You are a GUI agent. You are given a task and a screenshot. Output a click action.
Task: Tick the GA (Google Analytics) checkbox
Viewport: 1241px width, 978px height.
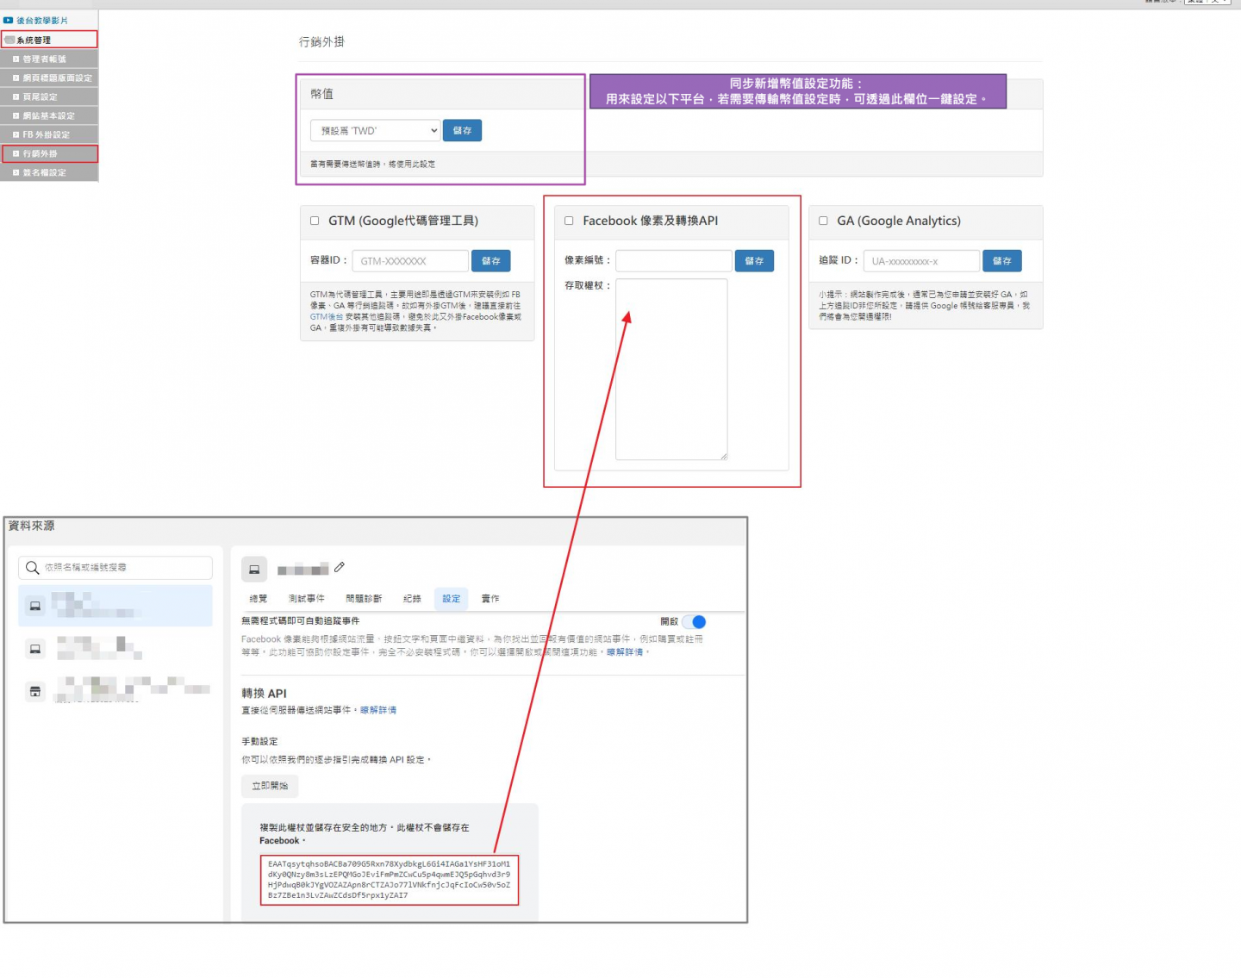tap(823, 221)
